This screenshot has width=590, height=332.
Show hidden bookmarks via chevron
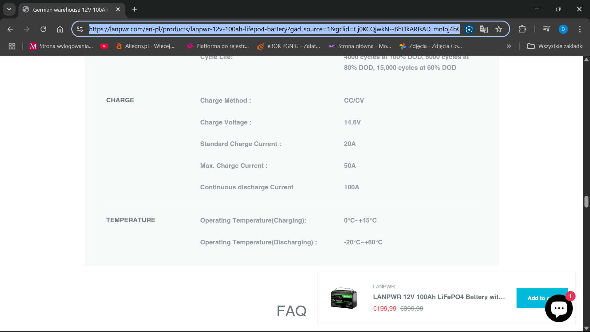click(x=509, y=46)
